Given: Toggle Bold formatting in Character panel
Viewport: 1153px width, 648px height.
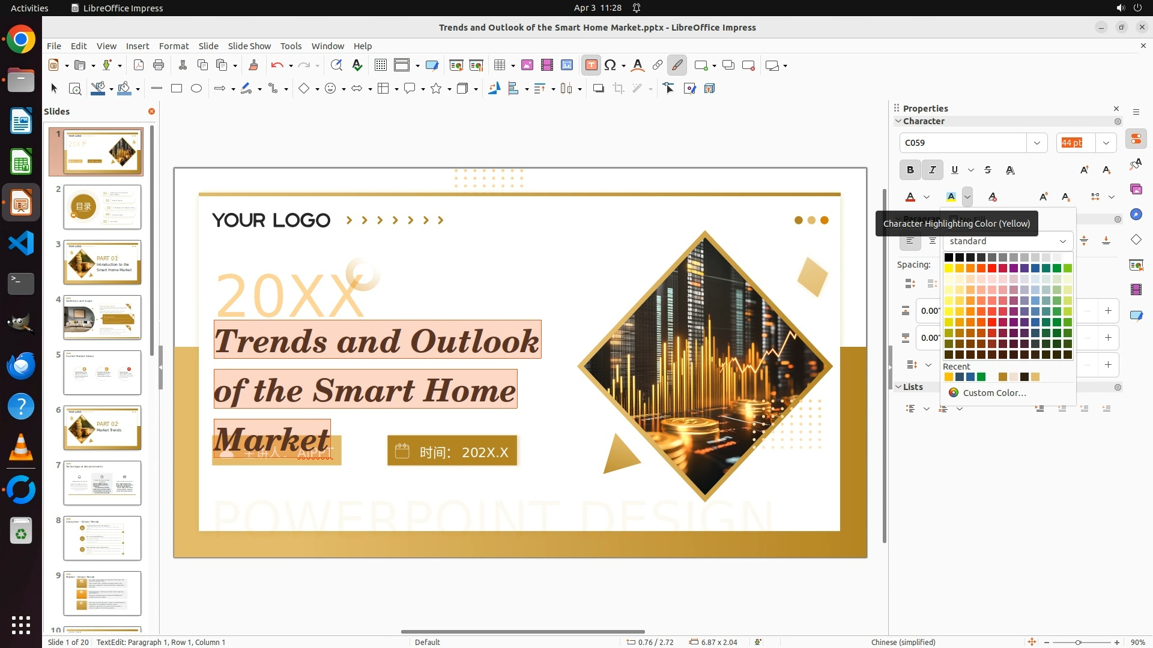Looking at the screenshot, I should (910, 170).
